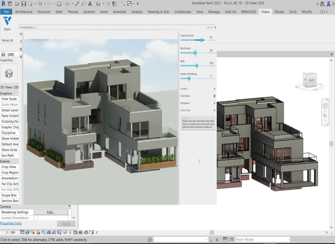
Task: Click the Creativity Strength slider handle
Action: (x=202, y=40)
